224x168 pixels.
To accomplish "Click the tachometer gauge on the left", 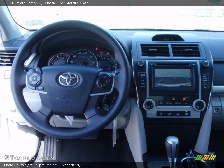I will point(58,60).
